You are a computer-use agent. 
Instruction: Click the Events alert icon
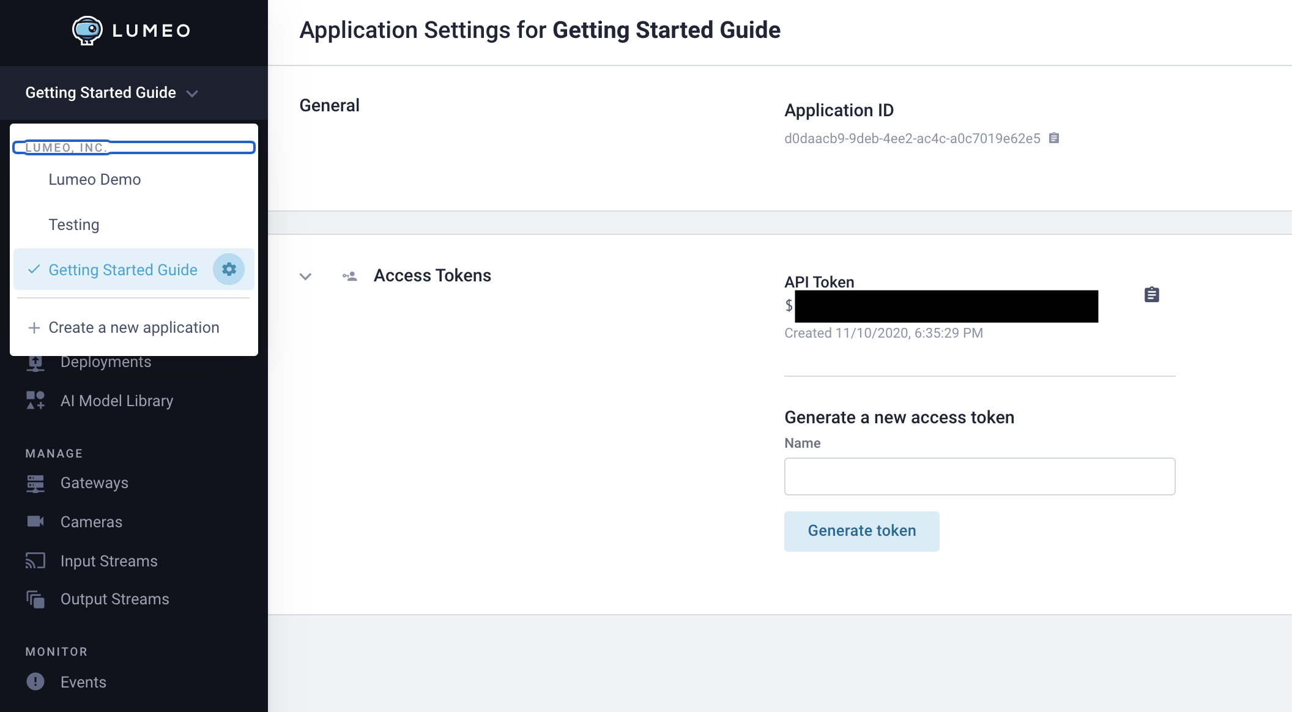coord(35,681)
